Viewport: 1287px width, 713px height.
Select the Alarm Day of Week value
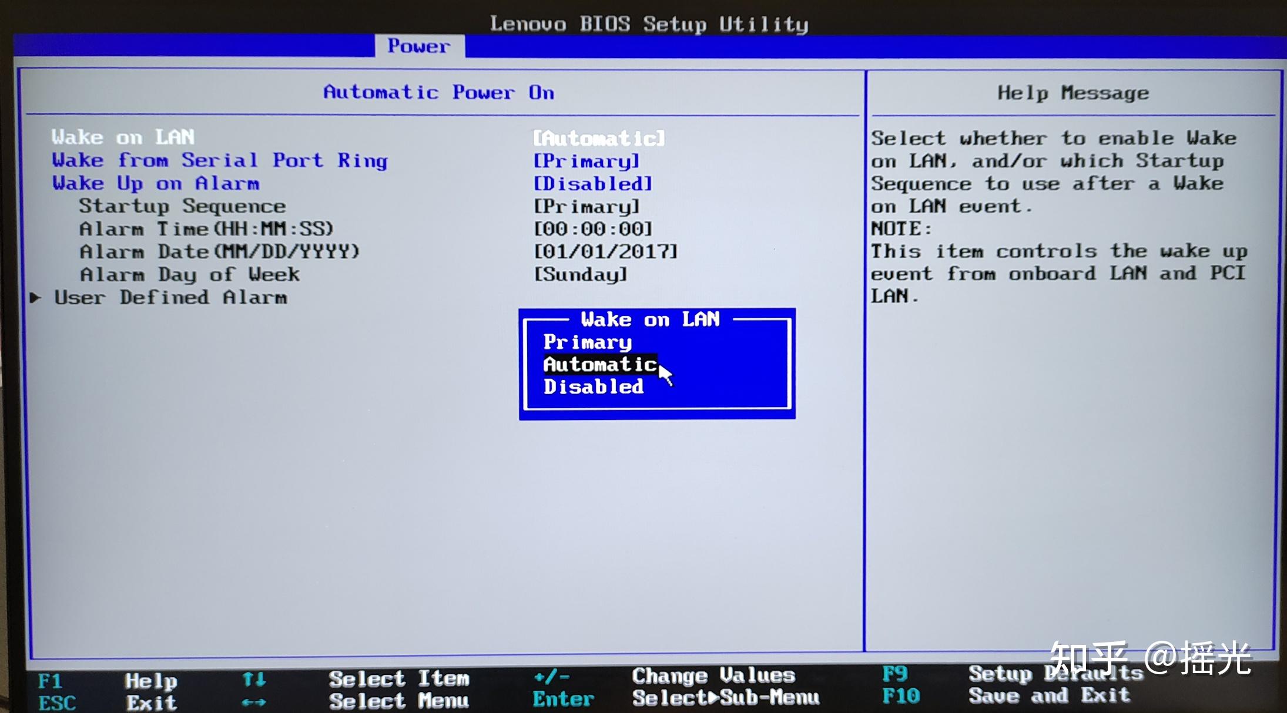579,274
